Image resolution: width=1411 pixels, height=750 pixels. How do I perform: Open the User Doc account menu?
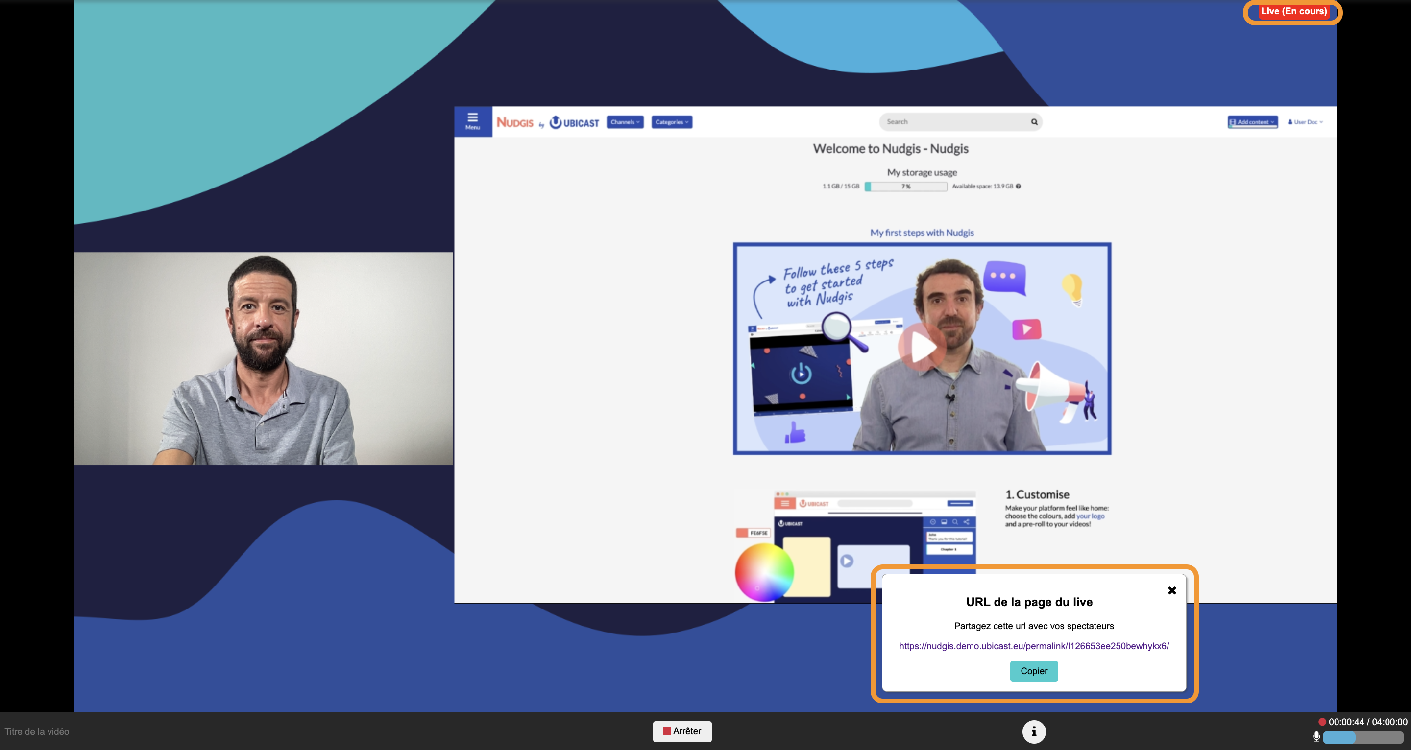coord(1305,122)
